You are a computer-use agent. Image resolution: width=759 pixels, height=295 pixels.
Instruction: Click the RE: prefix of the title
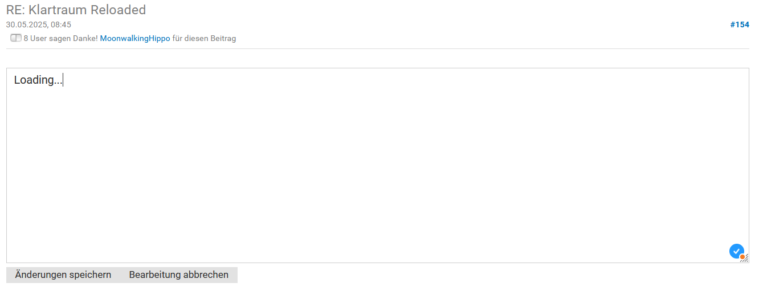point(15,10)
